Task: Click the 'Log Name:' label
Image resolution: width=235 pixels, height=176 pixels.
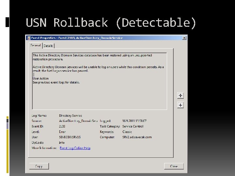Action: (x=39, y=115)
